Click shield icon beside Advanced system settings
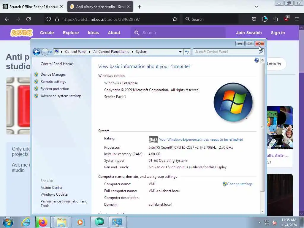This screenshot has width=304, height=228. click(x=36, y=96)
